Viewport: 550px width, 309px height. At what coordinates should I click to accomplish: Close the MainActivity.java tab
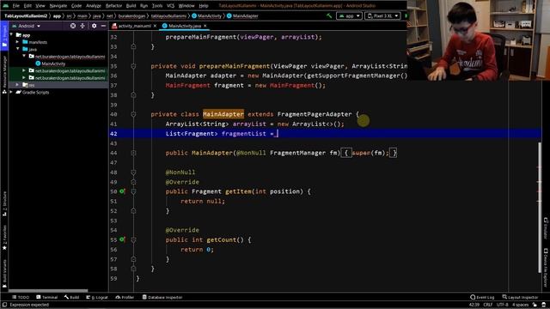(205, 26)
